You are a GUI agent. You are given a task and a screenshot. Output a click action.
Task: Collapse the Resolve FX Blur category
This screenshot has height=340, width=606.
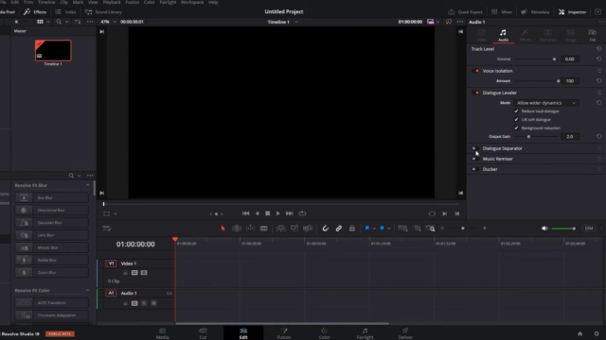point(87,185)
